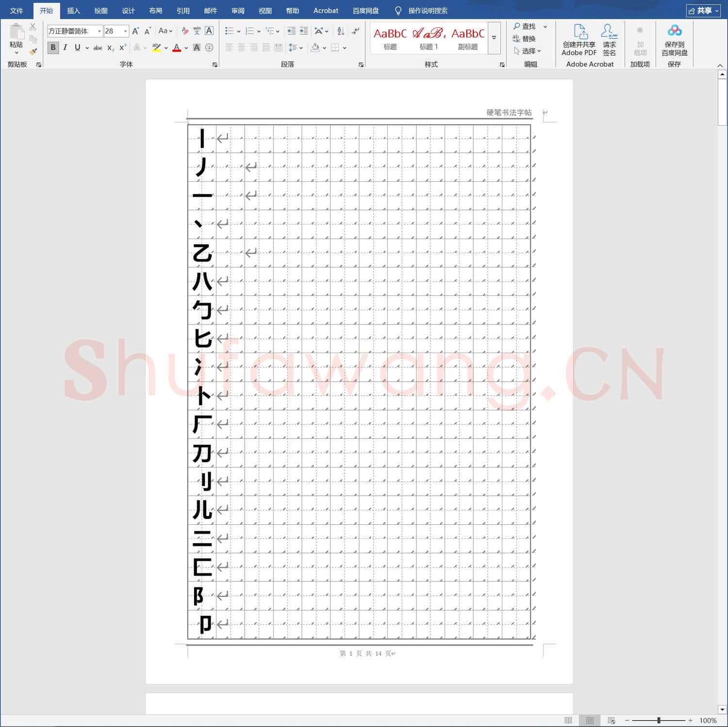Toggle strikethrough formatting
728x727 pixels.
click(98, 48)
